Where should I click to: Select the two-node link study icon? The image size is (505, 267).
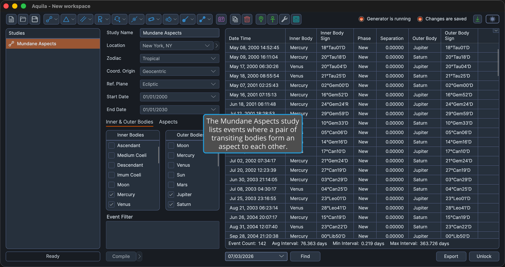(205, 19)
